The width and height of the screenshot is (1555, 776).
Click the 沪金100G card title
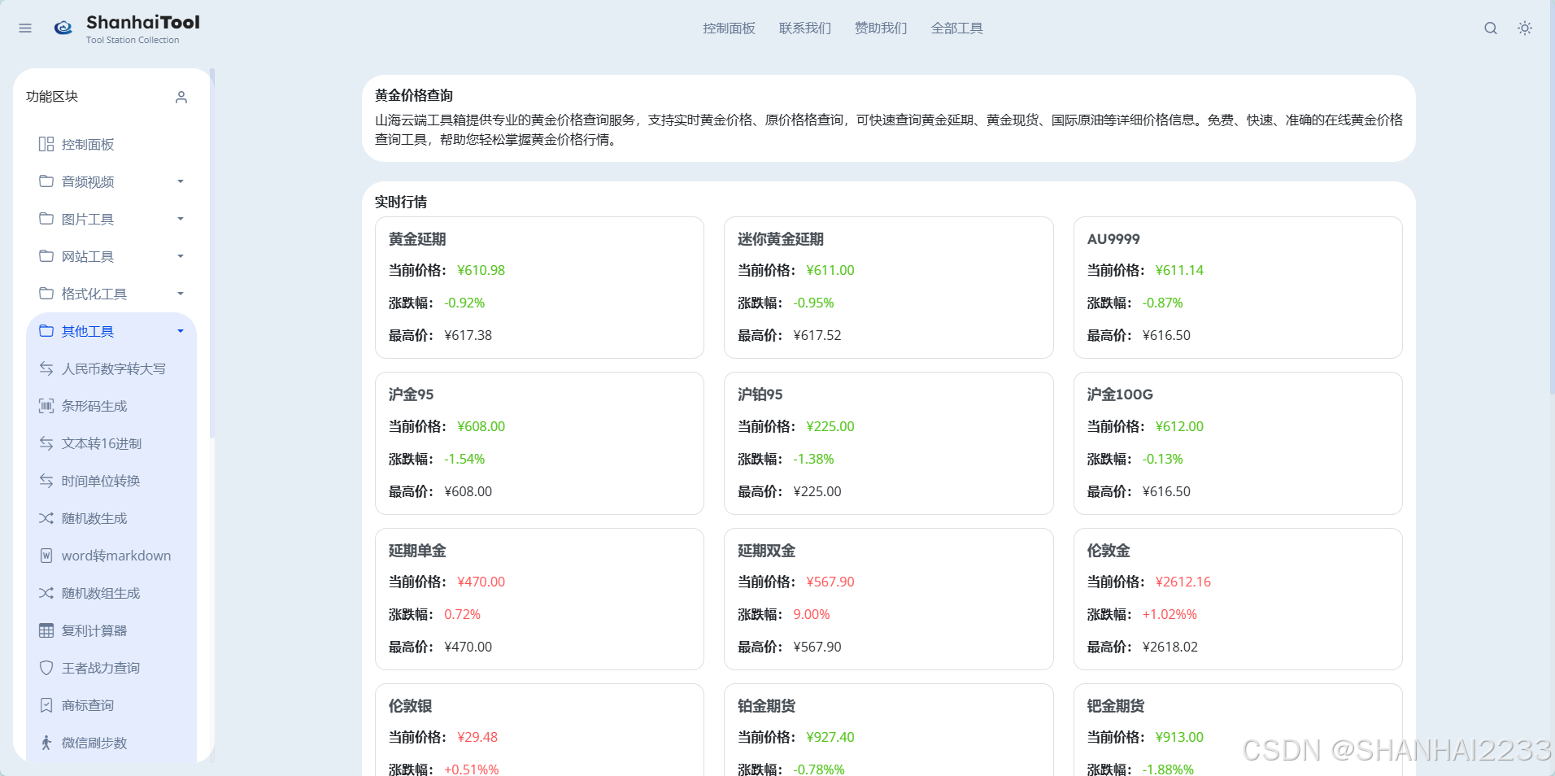click(x=1120, y=395)
